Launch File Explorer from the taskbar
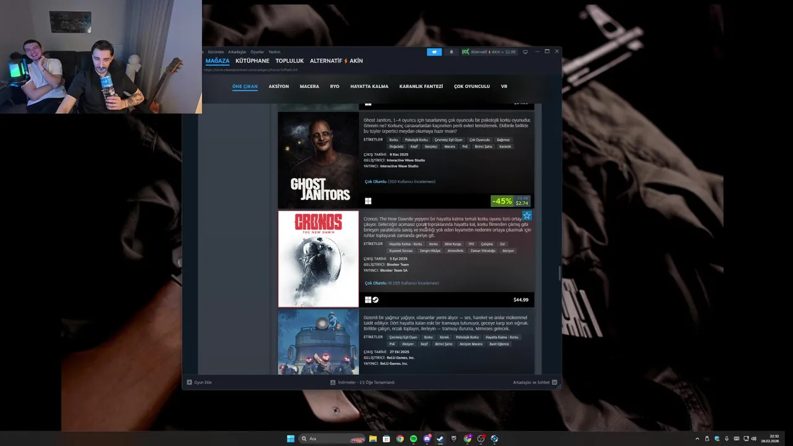The width and height of the screenshot is (793, 446). [373, 439]
